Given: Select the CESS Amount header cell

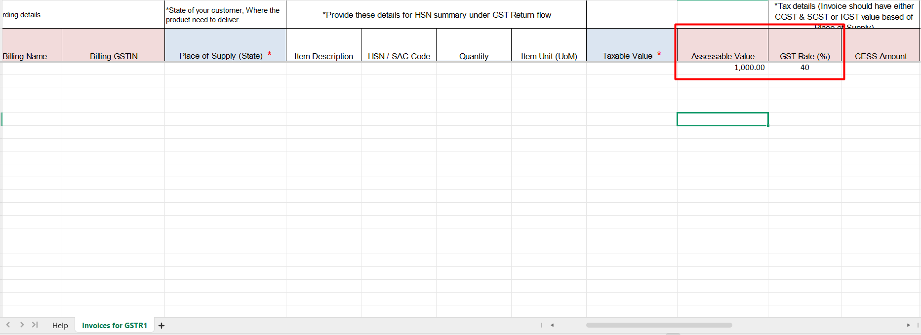Looking at the screenshot, I should point(881,46).
